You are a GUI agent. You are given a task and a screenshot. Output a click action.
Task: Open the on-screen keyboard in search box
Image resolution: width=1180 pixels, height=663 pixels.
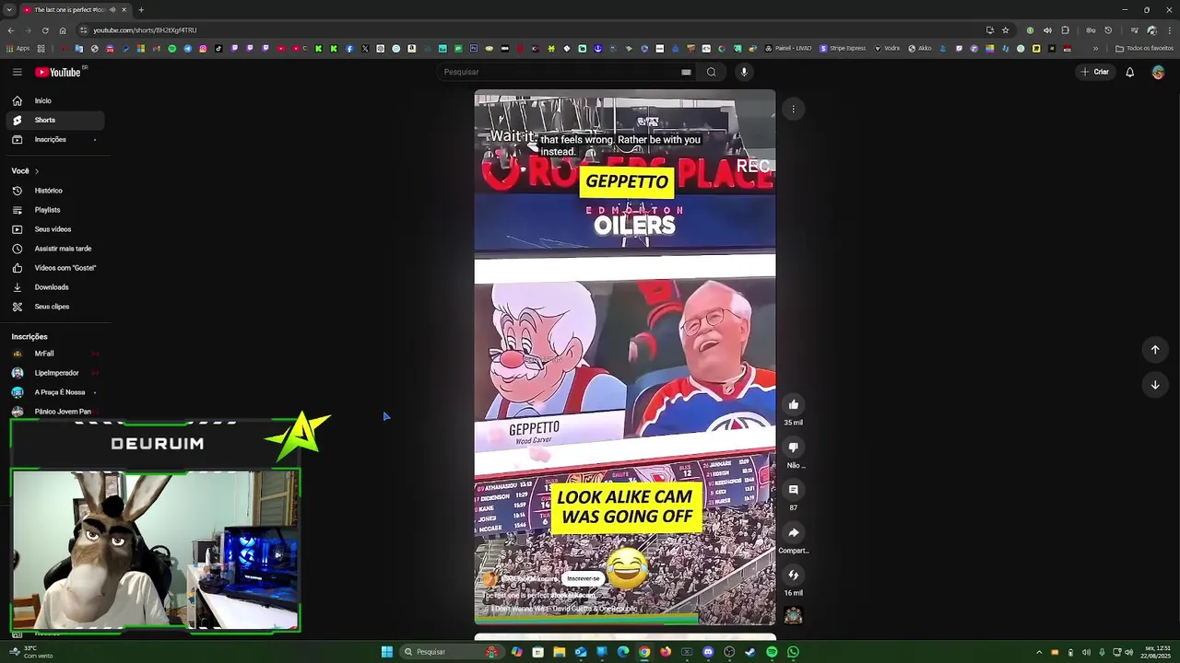click(x=686, y=72)
